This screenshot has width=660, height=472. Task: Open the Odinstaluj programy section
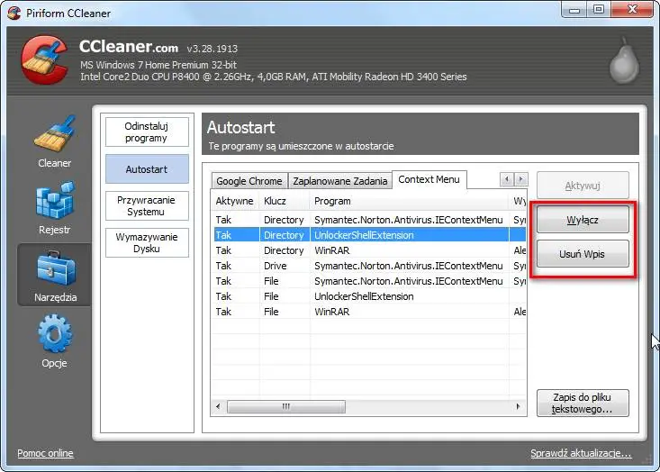tap(147, 132)
